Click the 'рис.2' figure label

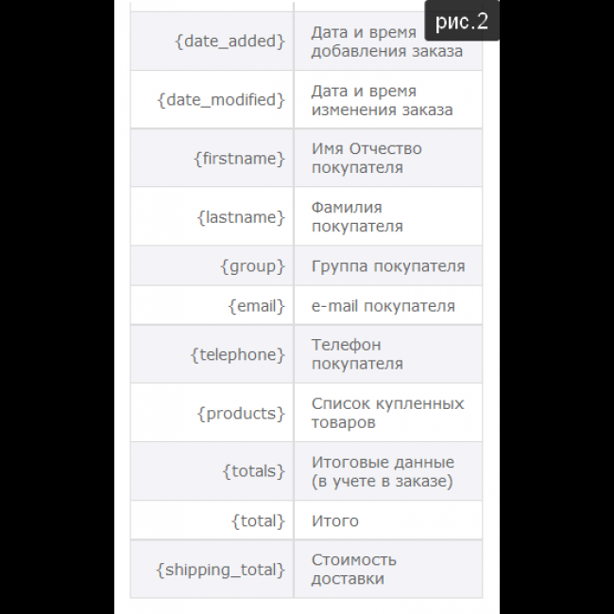[x=462, y=22]
